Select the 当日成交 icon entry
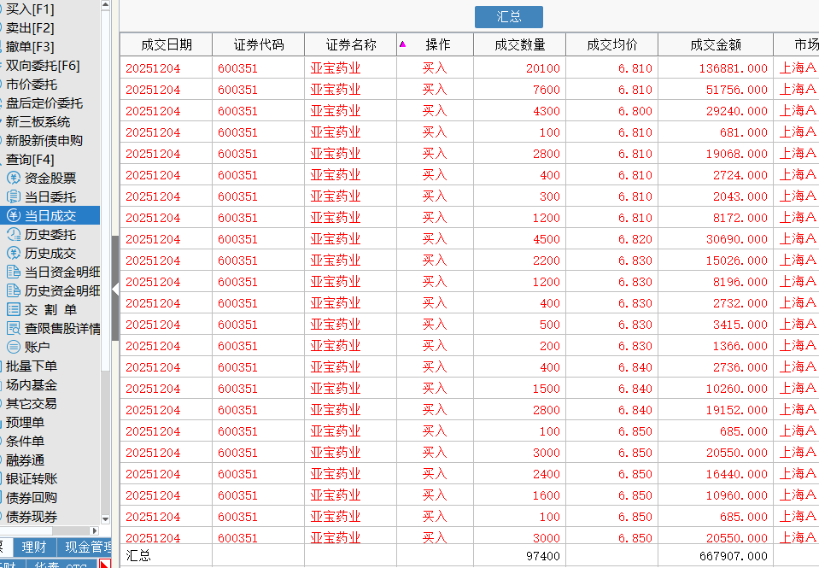The height and width of the screenshot is (568, 819). pos(13,216)
